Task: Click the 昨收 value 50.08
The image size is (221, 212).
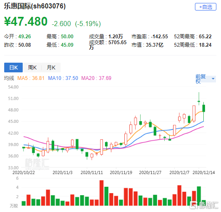Action: coord(24,45)
